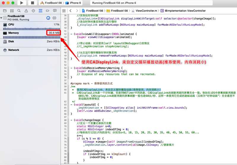Open the Memory gauge report
The image size is (237, 165).
coord(30,35)
